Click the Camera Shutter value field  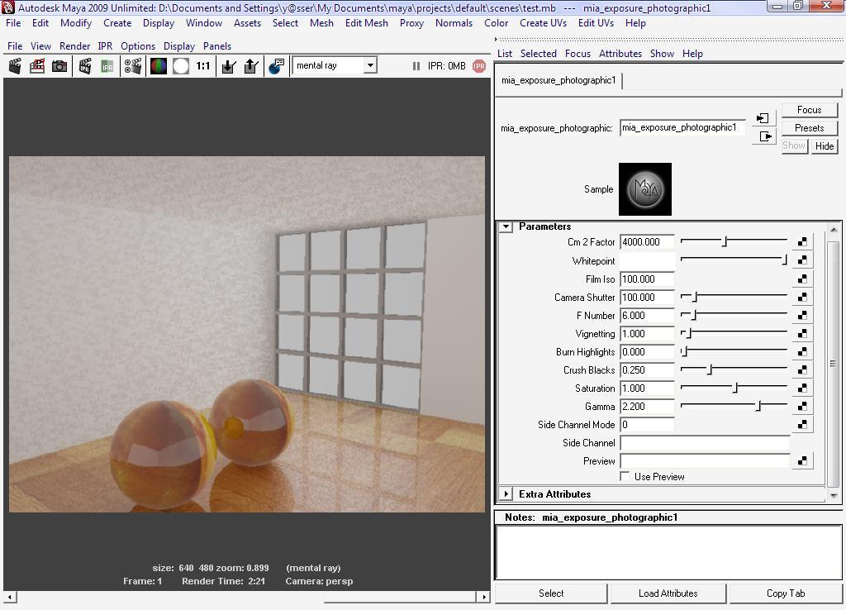(647, 298)
